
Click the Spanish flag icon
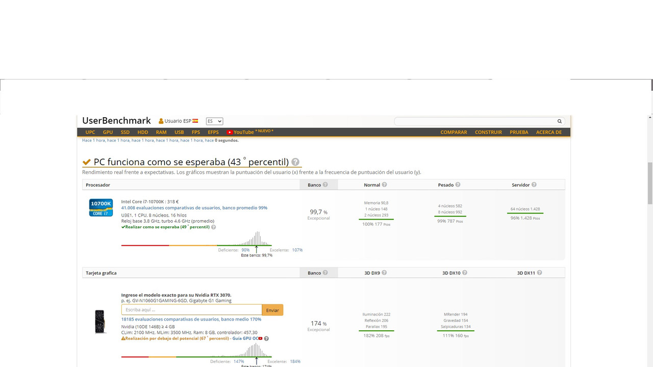pyautogui.click(x=195, y=121)
